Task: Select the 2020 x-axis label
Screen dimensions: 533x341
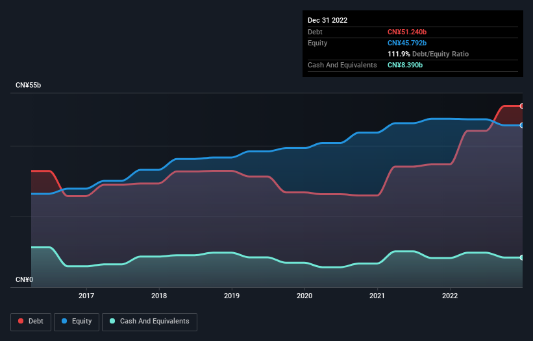Action: (304, 296)
